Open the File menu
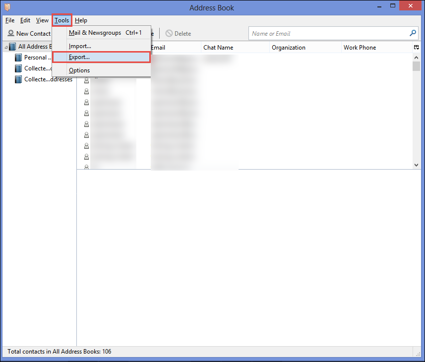The width and height of the screenshot is (425, 362). point(10,20)
